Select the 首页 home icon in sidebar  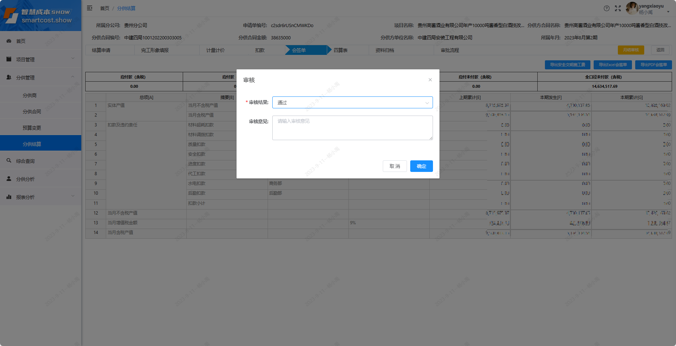(x=9, y=41)
